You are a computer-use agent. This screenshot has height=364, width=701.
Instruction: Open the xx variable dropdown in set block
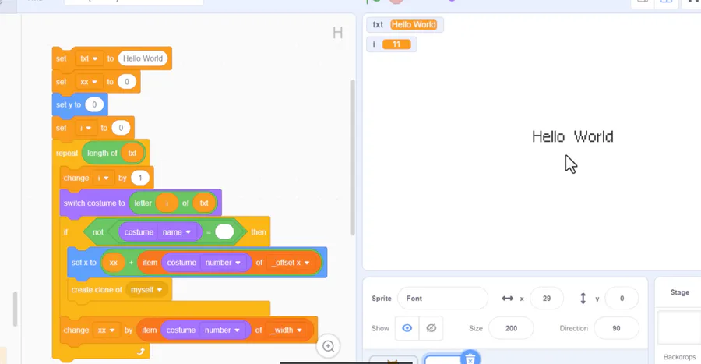click(x=89, y=82)
